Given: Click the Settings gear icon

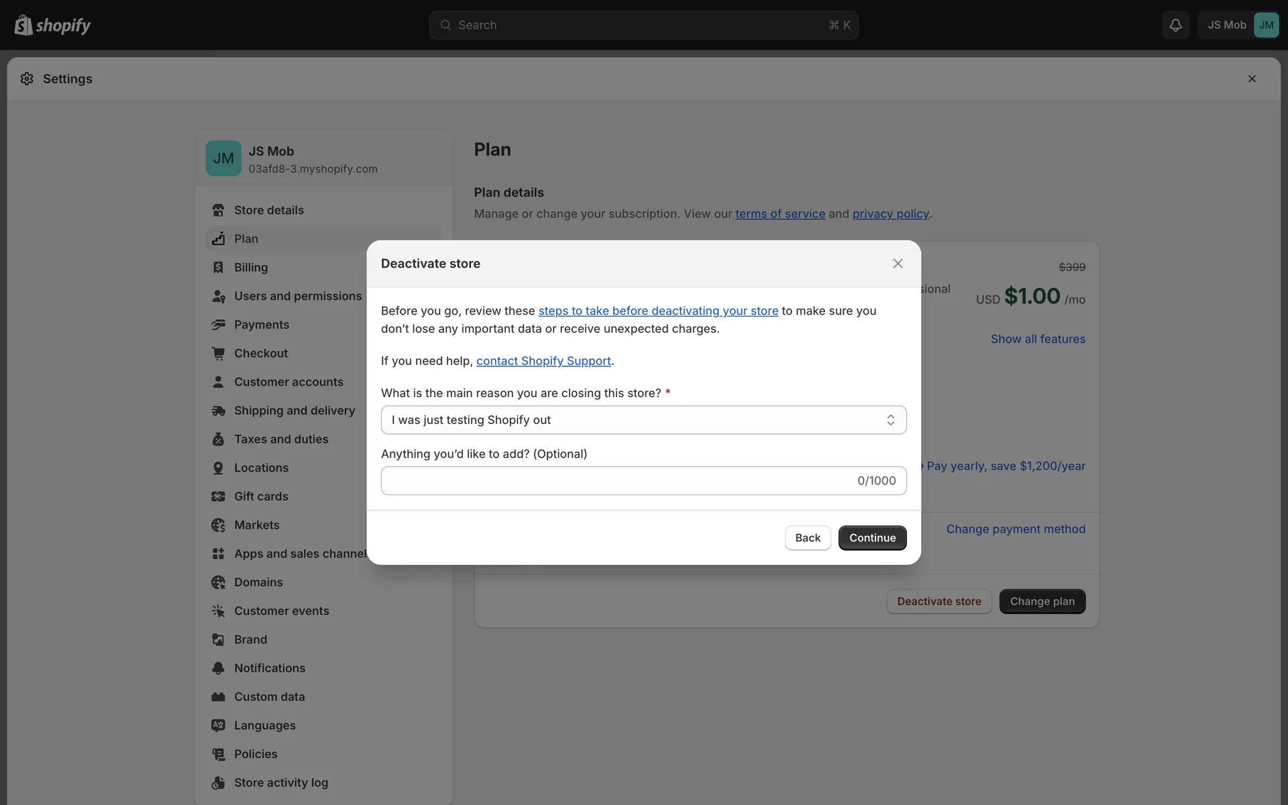Looking at the screenshot, I should [x=27, y=79].
